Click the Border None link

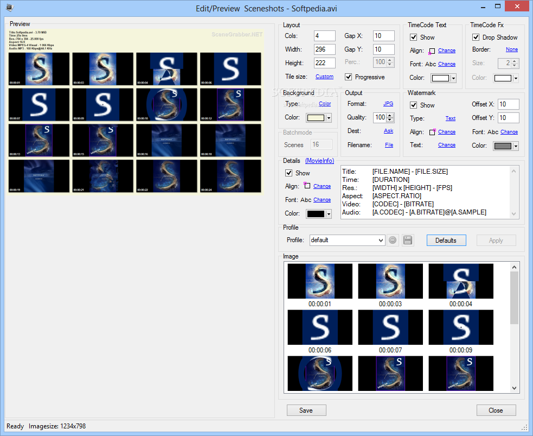tap(512, 50)
